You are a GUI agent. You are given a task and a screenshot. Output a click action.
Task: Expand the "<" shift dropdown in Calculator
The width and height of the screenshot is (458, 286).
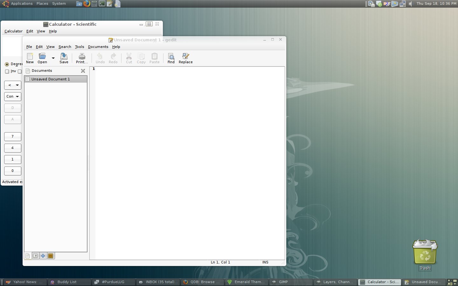(x=13, y=85)
